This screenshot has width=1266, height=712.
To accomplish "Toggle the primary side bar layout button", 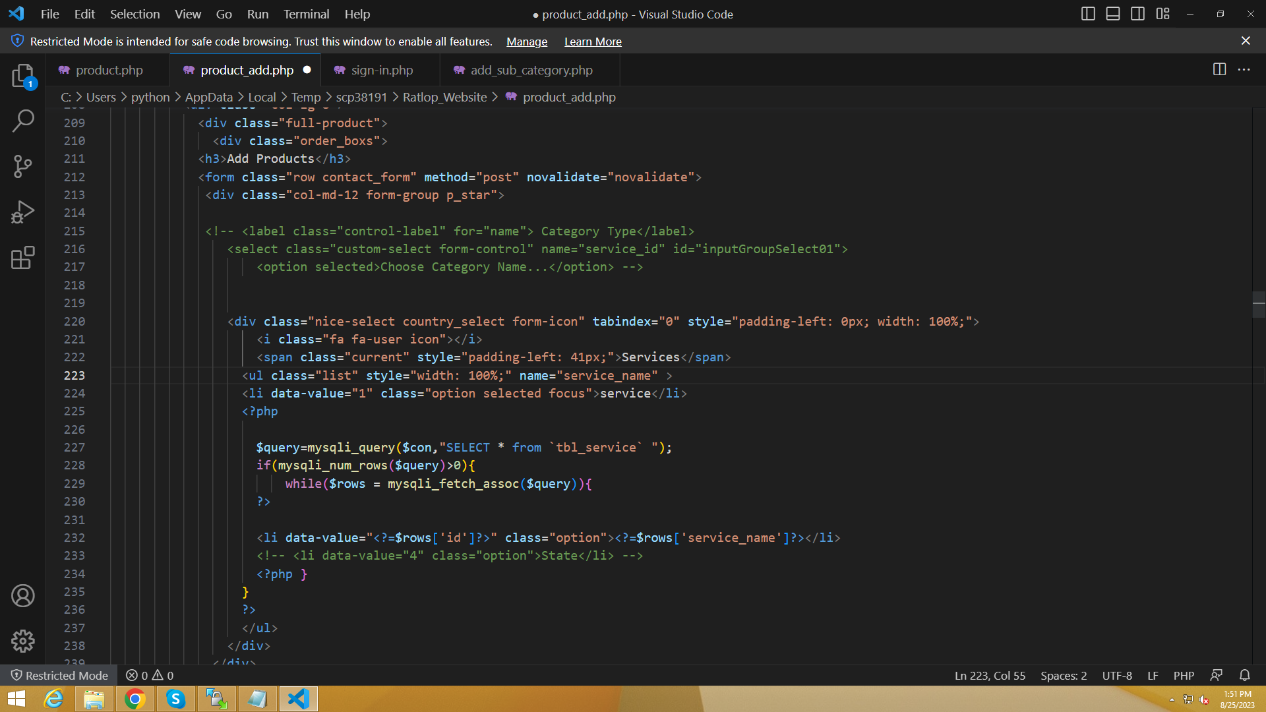I will 1088,14.
